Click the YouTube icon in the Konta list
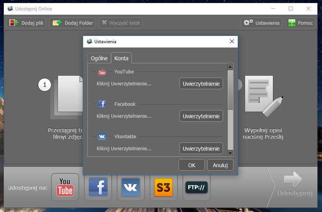Viewport: 322px width, 212px height. coord(102,71)
